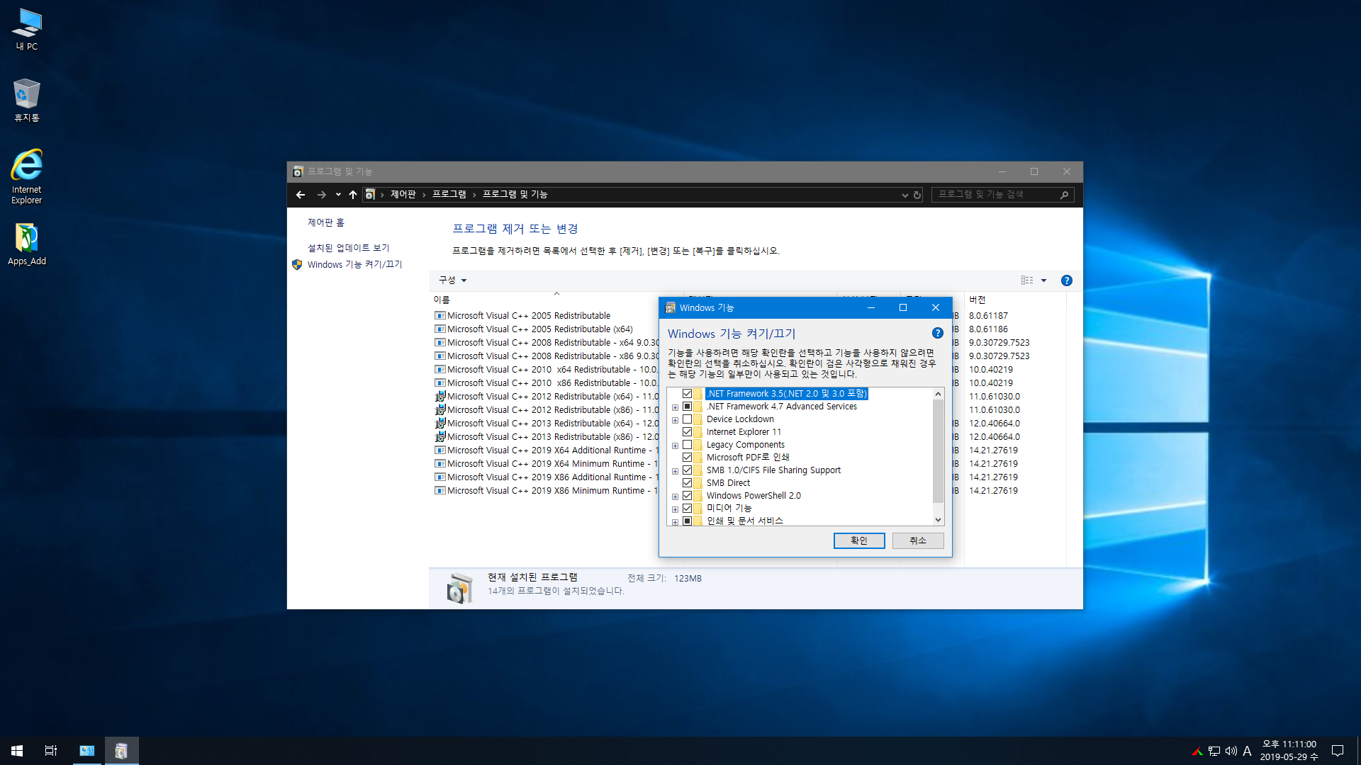Viewport: 1361px width, 765px height.
Task: Click the IME language indicator A
Action: click(x=1247, y=751)
